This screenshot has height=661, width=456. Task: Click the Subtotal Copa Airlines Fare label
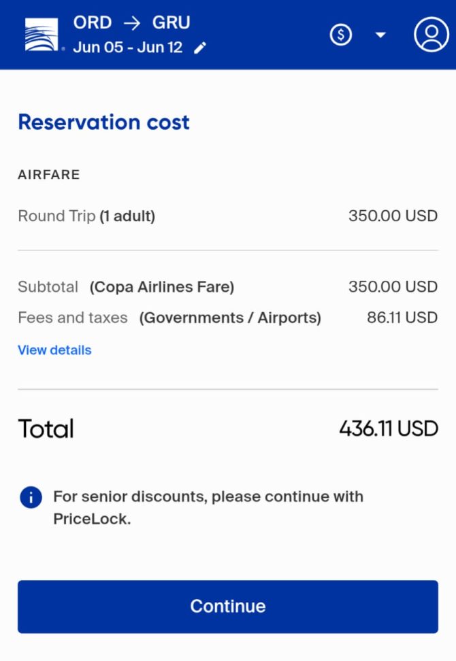click(x=126, y=287)
